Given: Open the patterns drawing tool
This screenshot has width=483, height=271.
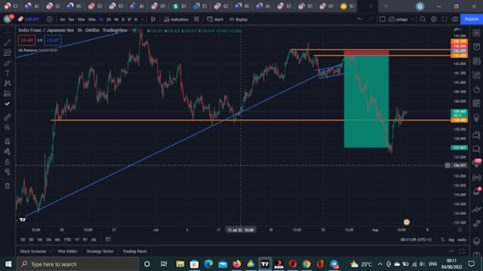Looking at the screenshot, I should point(7,84).
